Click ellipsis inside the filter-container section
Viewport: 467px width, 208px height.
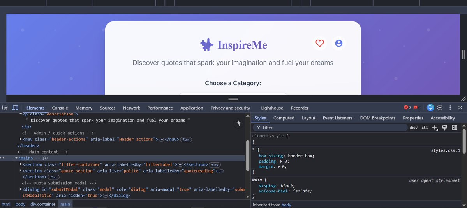pos(180,164)
